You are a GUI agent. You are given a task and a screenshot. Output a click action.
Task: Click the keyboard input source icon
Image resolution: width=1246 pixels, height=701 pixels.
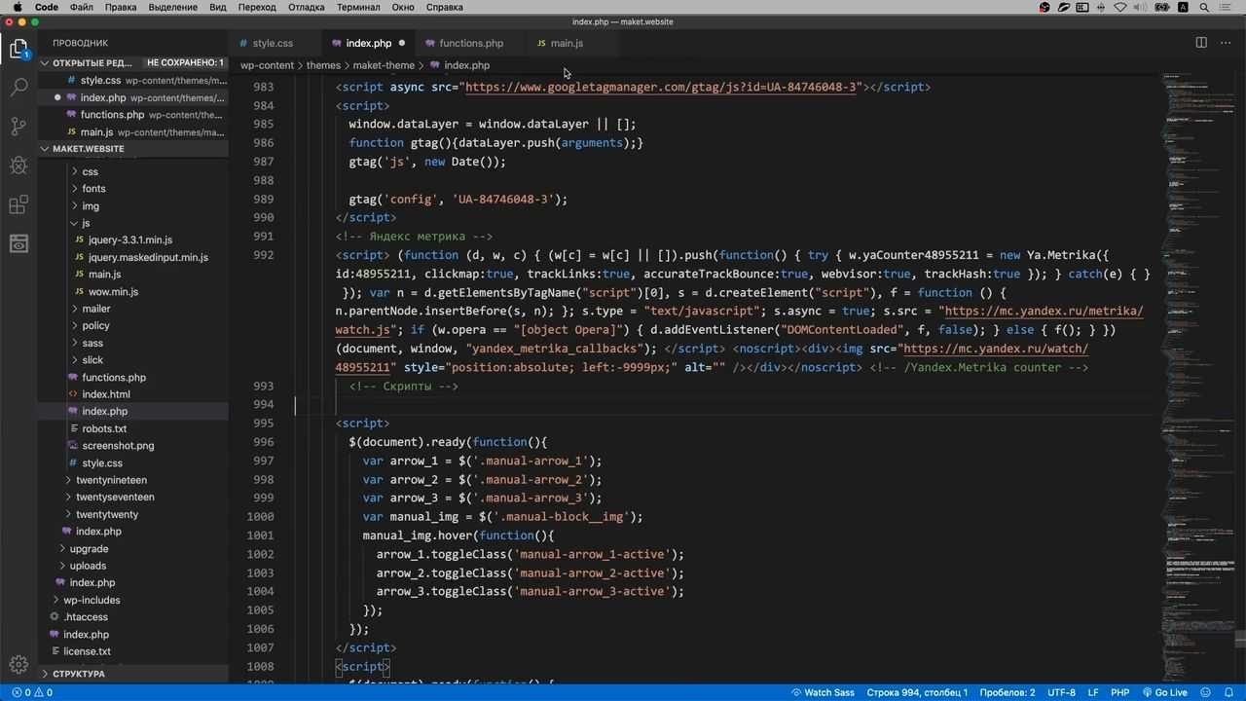point(1183,7)
